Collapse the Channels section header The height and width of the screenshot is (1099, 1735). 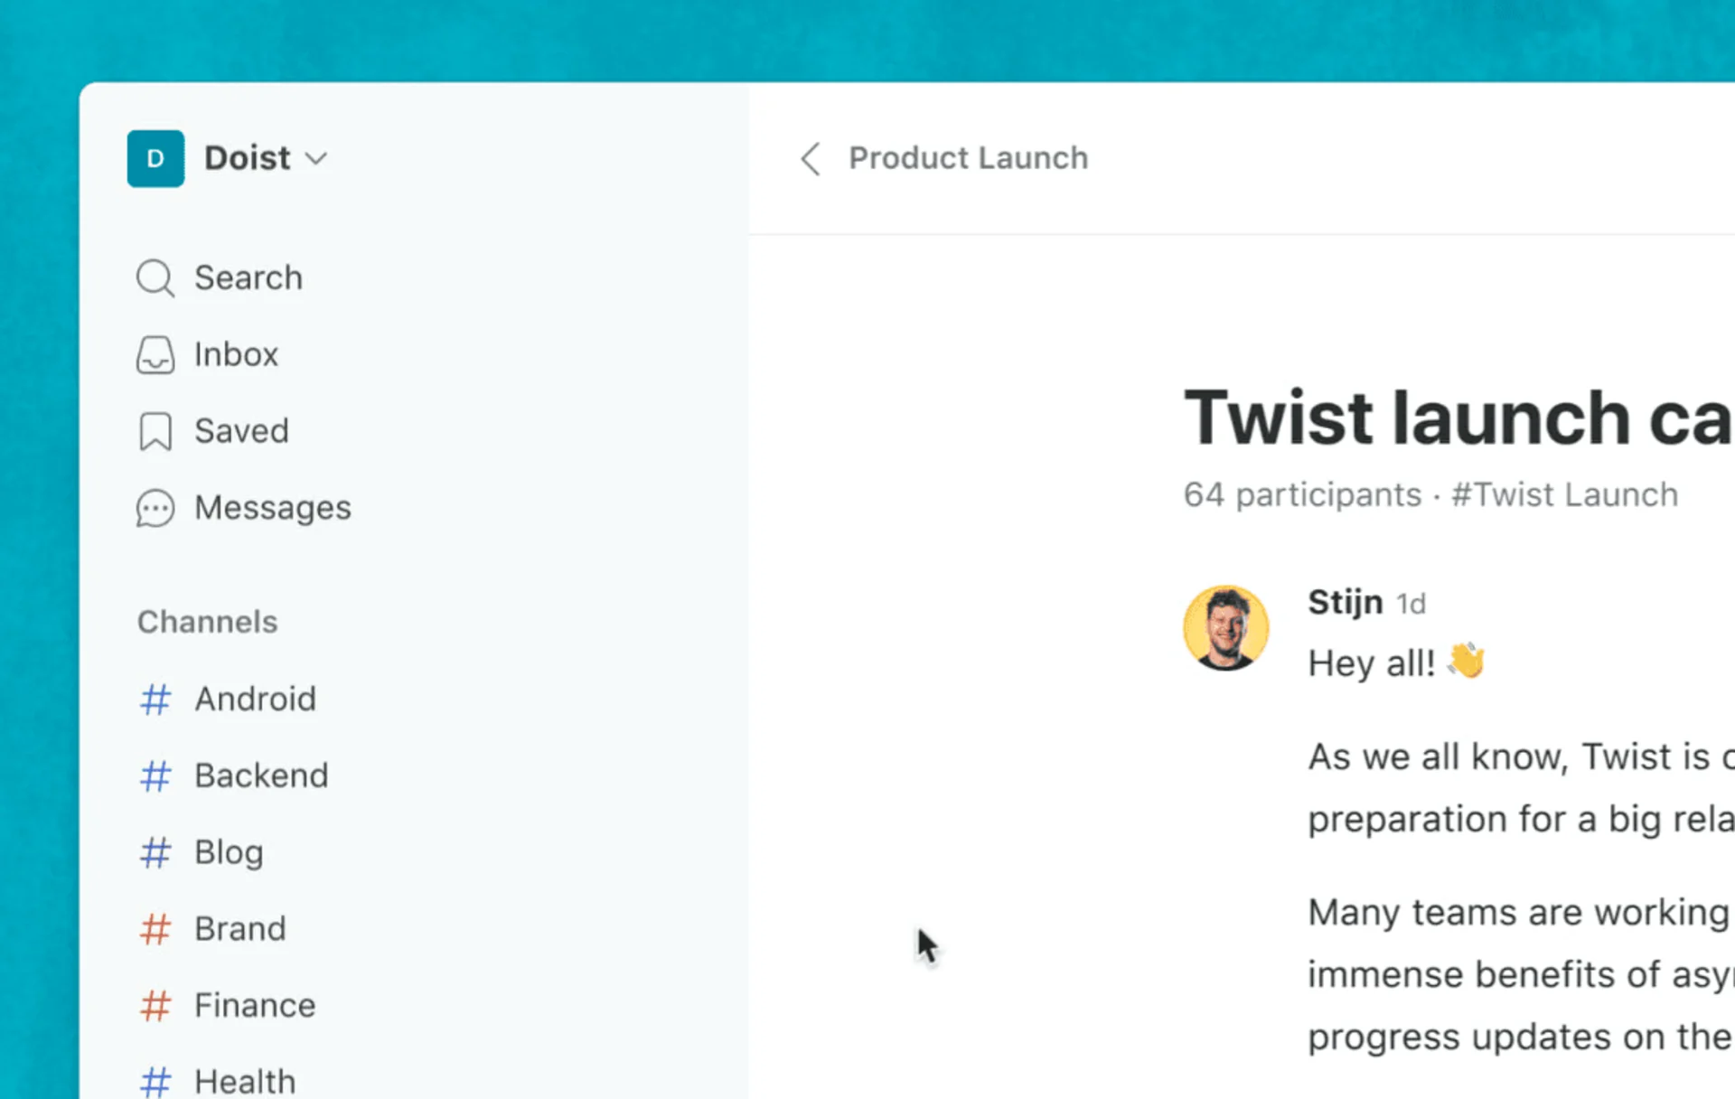click(x=207, y=621)
